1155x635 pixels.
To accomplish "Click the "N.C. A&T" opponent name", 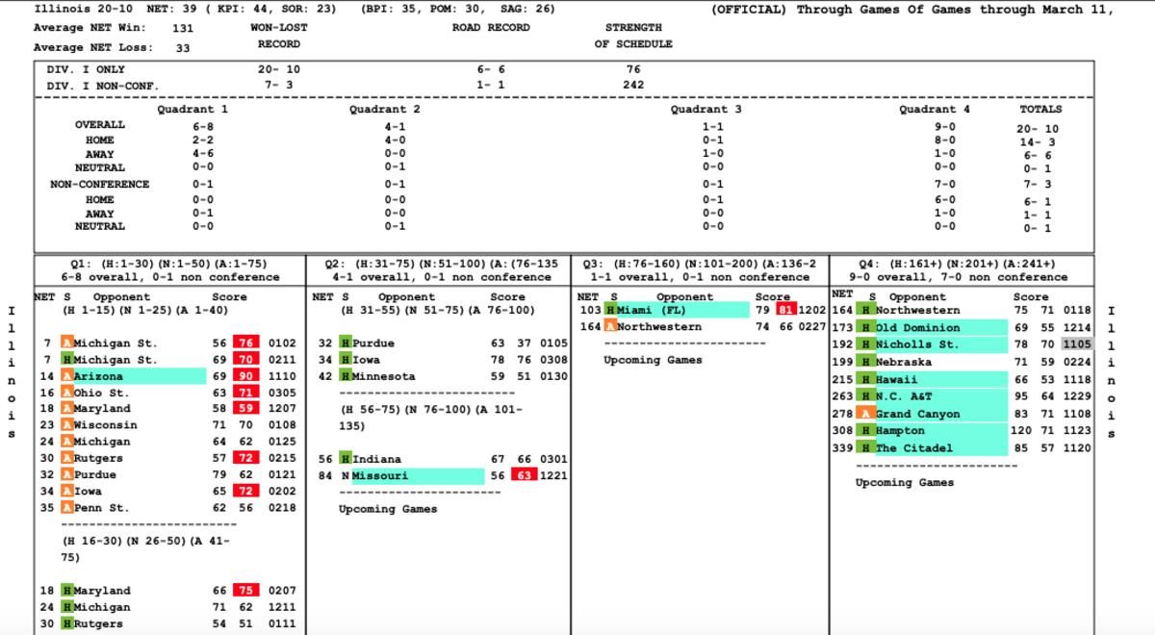I will pyautogui.click(x=940, y=396).
